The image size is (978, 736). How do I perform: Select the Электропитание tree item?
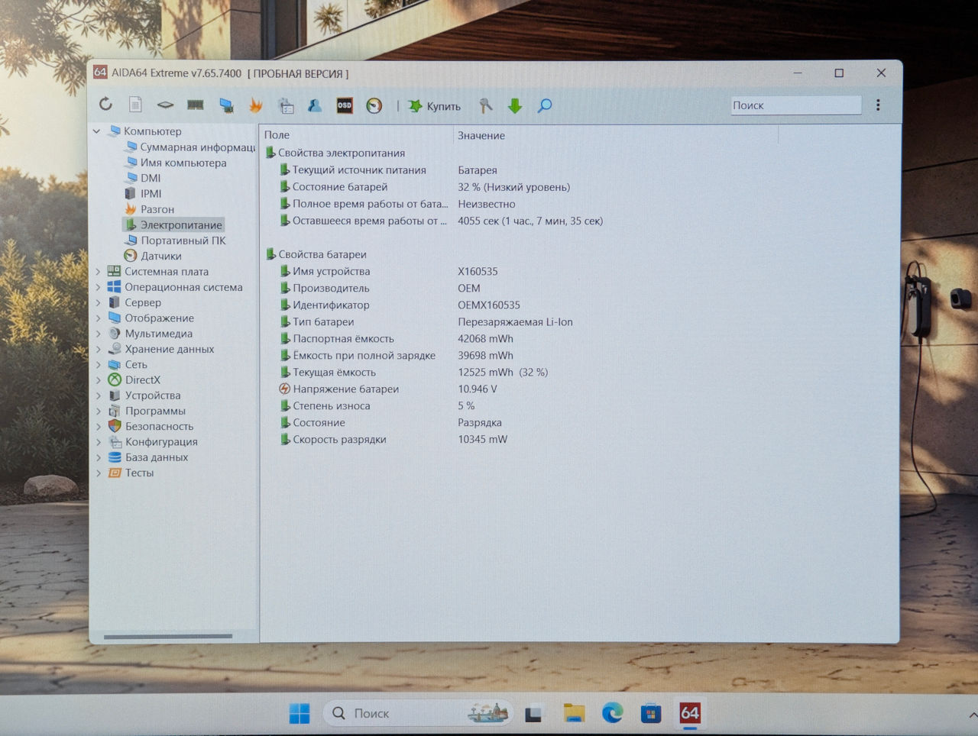click(173, 225)
